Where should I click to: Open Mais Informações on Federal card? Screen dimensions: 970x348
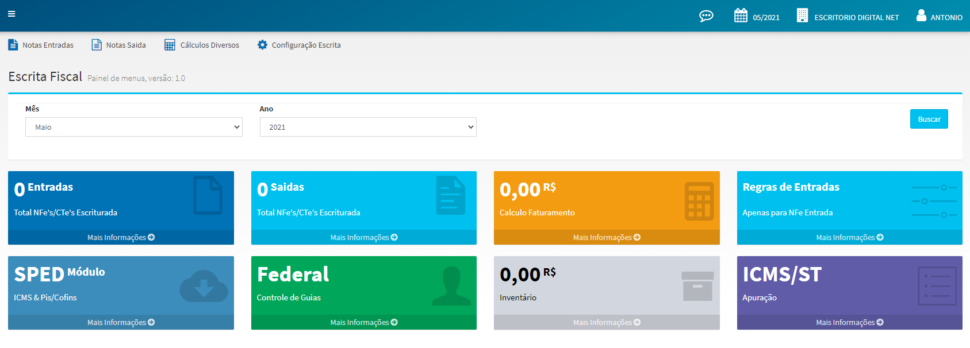coord(364,322)
